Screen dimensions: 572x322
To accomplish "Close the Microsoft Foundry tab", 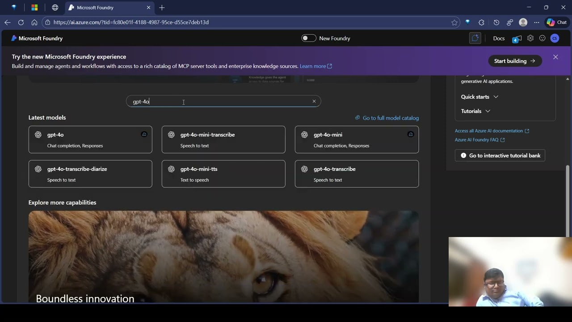I will click(148, 8).
